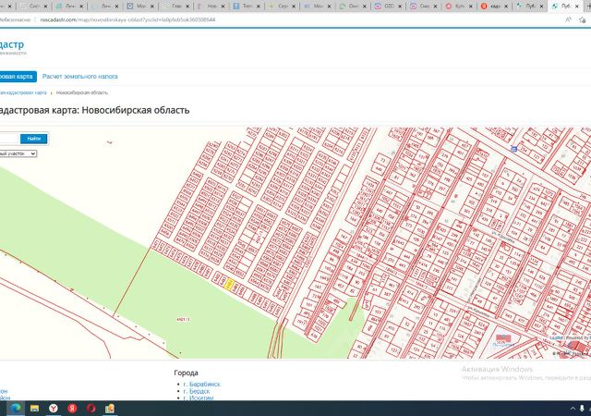The height and width of the screenshot is (416, 591).
Task: Click the add to favorites star icon
Action: (583, 19)
